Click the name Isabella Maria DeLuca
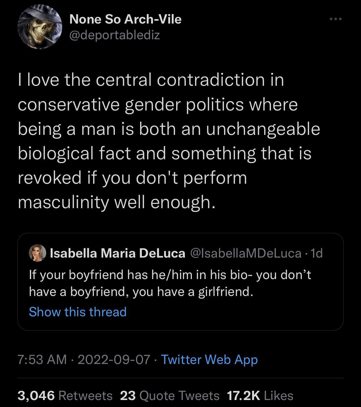The image size is (361, 407). (x=117, y=253)
